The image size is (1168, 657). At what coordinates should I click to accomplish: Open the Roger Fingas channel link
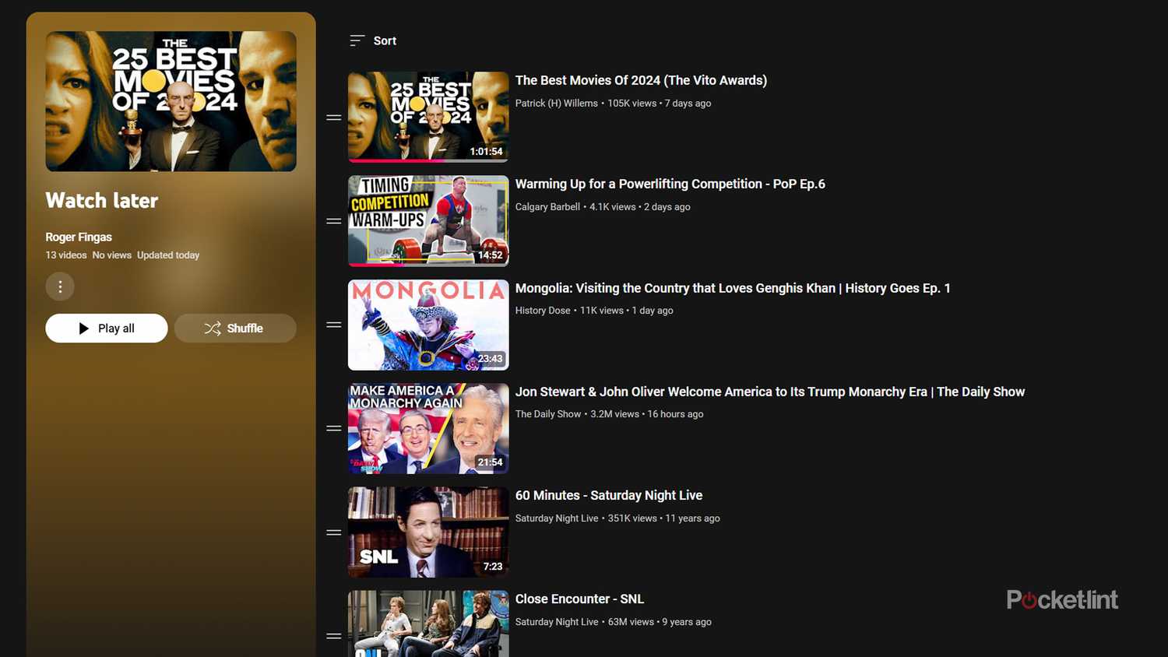tap(79, 237)
